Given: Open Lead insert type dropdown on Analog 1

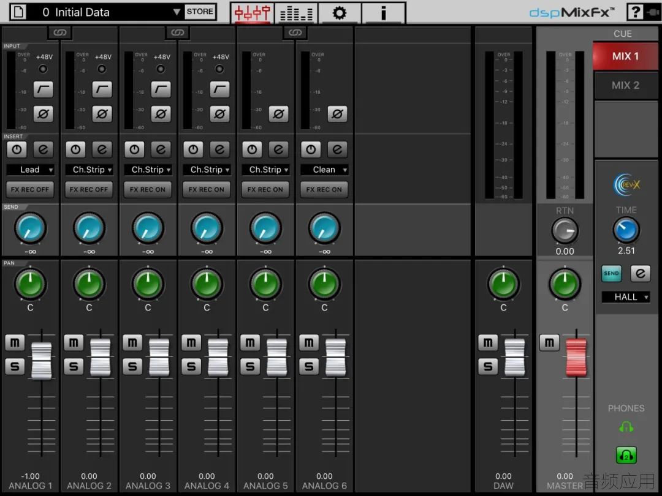Looking at the screenshot, I should pos(31,170).
